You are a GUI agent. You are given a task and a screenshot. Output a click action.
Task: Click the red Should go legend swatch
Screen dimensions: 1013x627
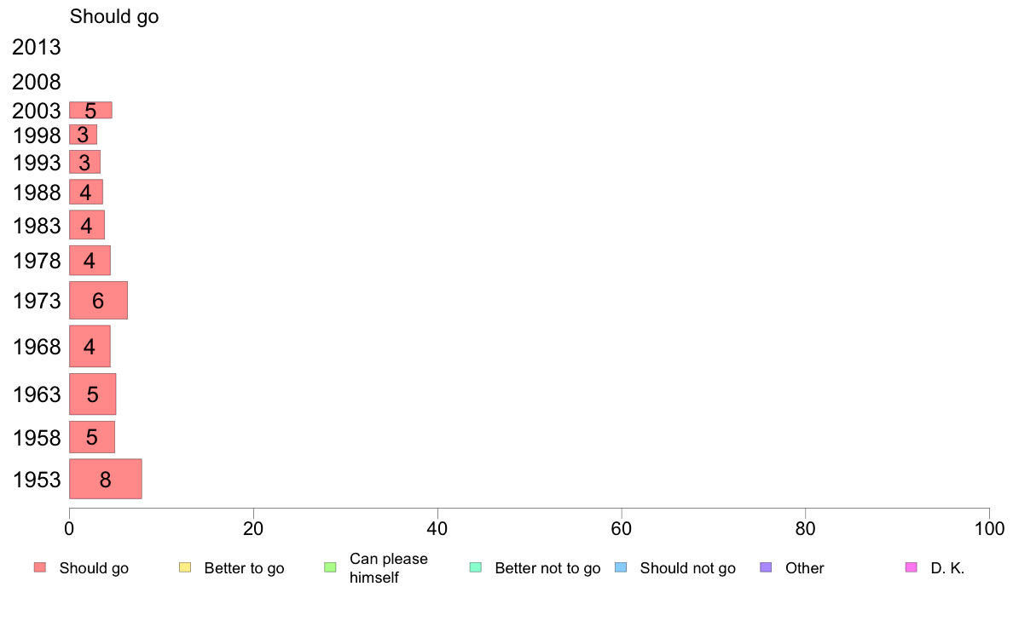click(x=40, y=567)
